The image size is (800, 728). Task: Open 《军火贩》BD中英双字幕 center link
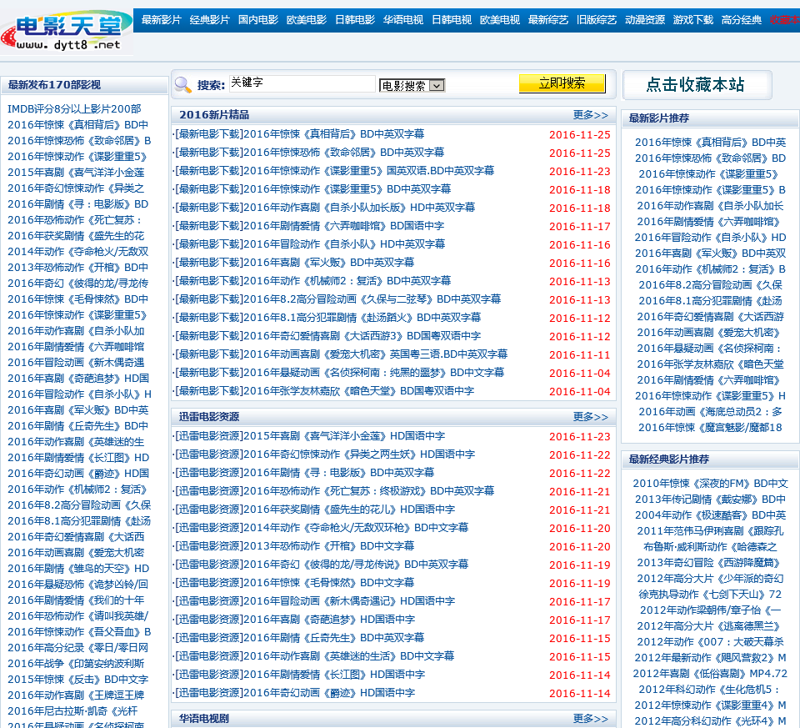(328, 263)
